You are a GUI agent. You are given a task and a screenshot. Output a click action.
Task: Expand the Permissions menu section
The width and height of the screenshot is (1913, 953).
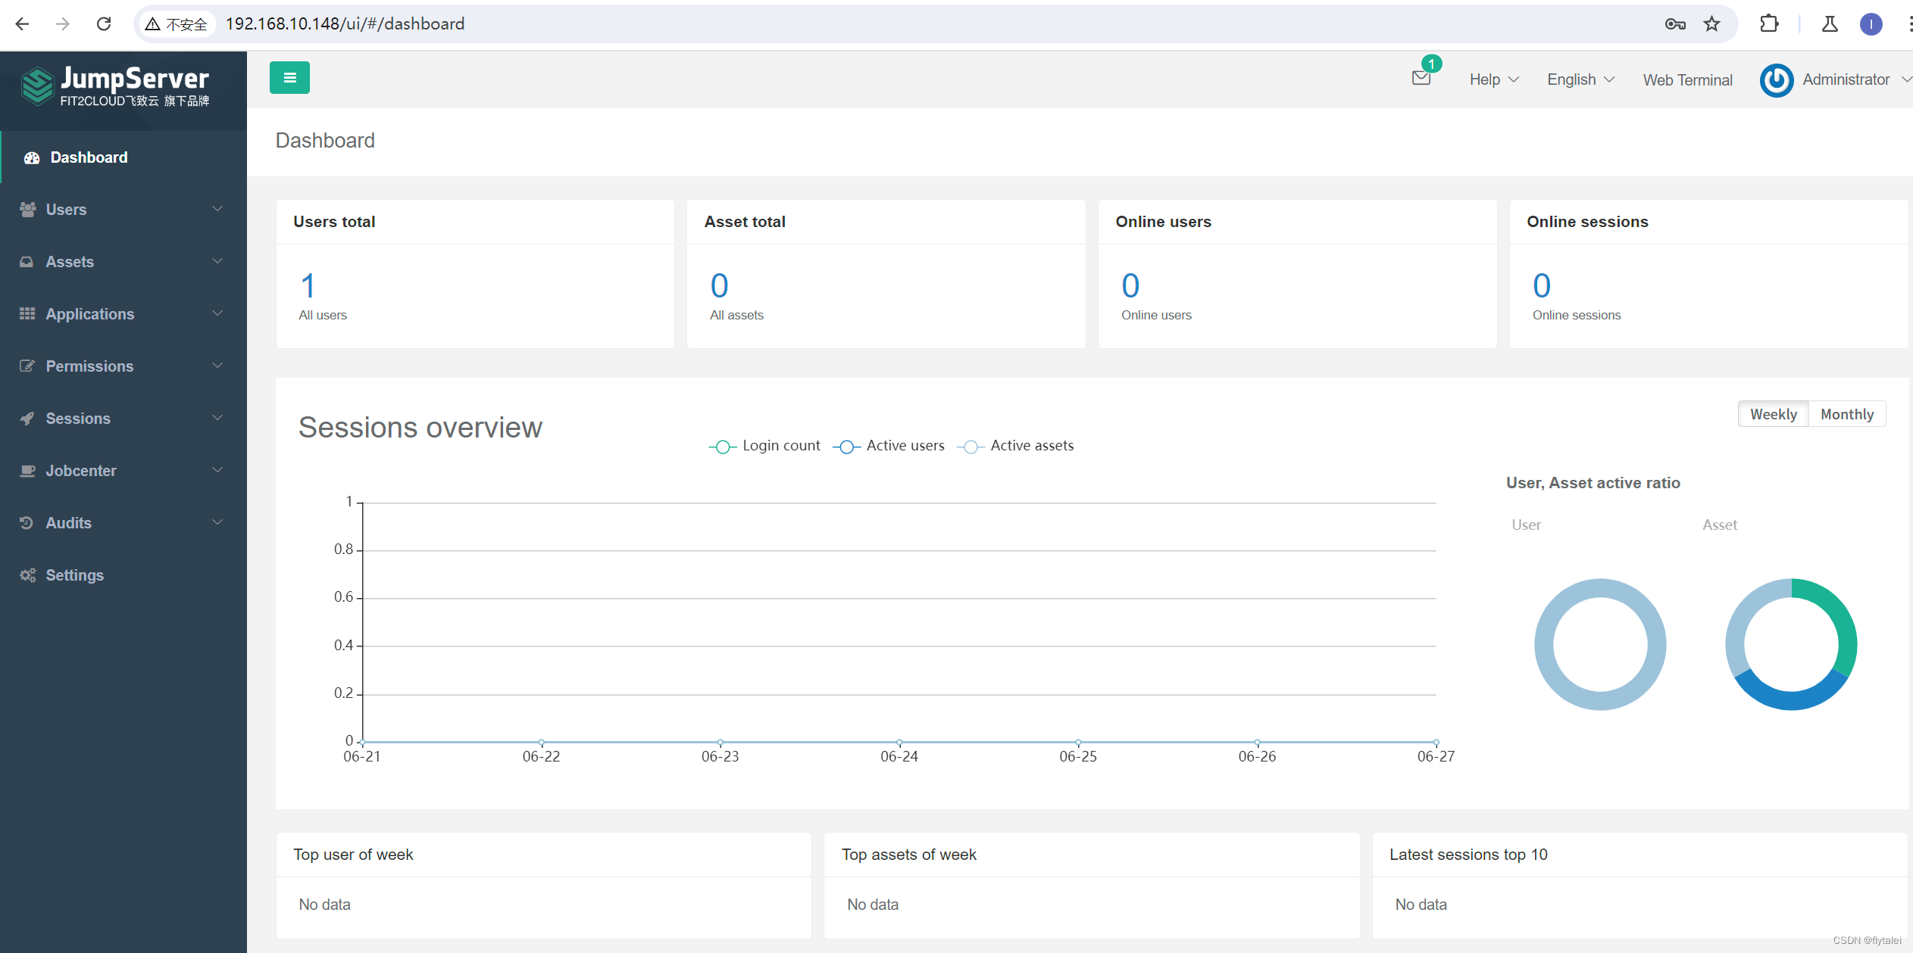click(x=120, y=366)
